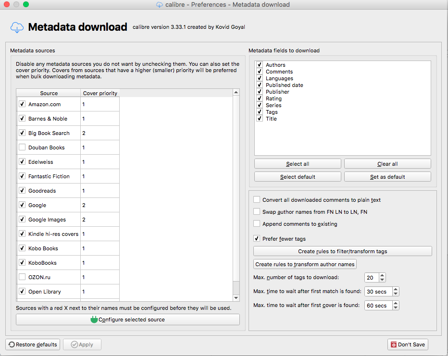
Task: Uncheck the Published date field
Action: coord(260,85)
